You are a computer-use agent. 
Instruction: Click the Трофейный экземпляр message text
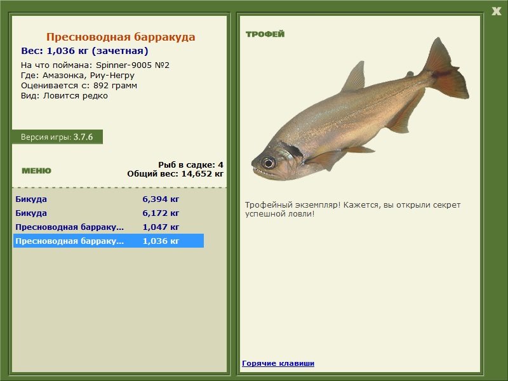coord(352,210)
